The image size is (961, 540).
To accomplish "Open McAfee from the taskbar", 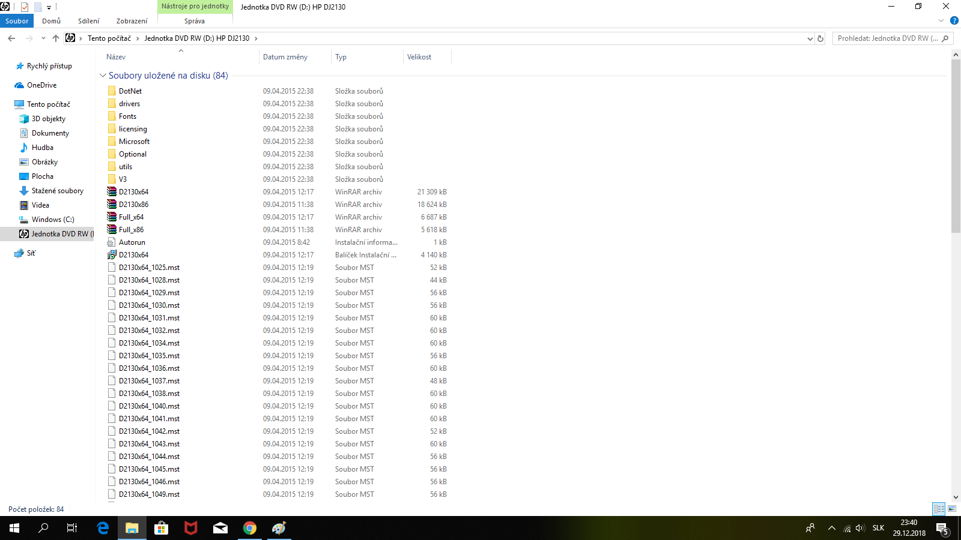I will (190, 528).
